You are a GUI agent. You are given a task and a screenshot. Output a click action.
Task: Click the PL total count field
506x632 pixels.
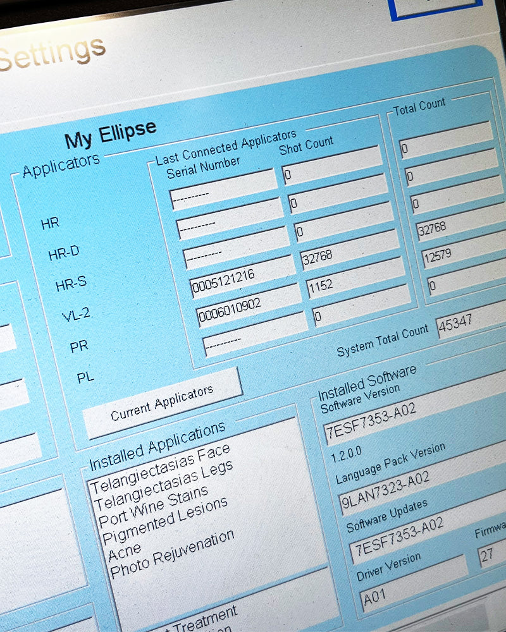click(x=467, y=278)
